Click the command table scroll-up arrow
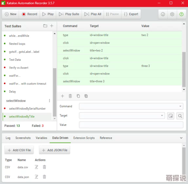 click(x=184, y=24)
